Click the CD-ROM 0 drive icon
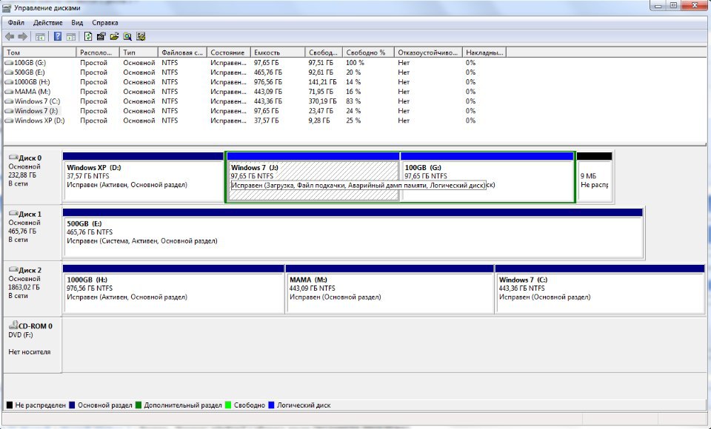Screen dimensions: 711x429 pos(13,325)
